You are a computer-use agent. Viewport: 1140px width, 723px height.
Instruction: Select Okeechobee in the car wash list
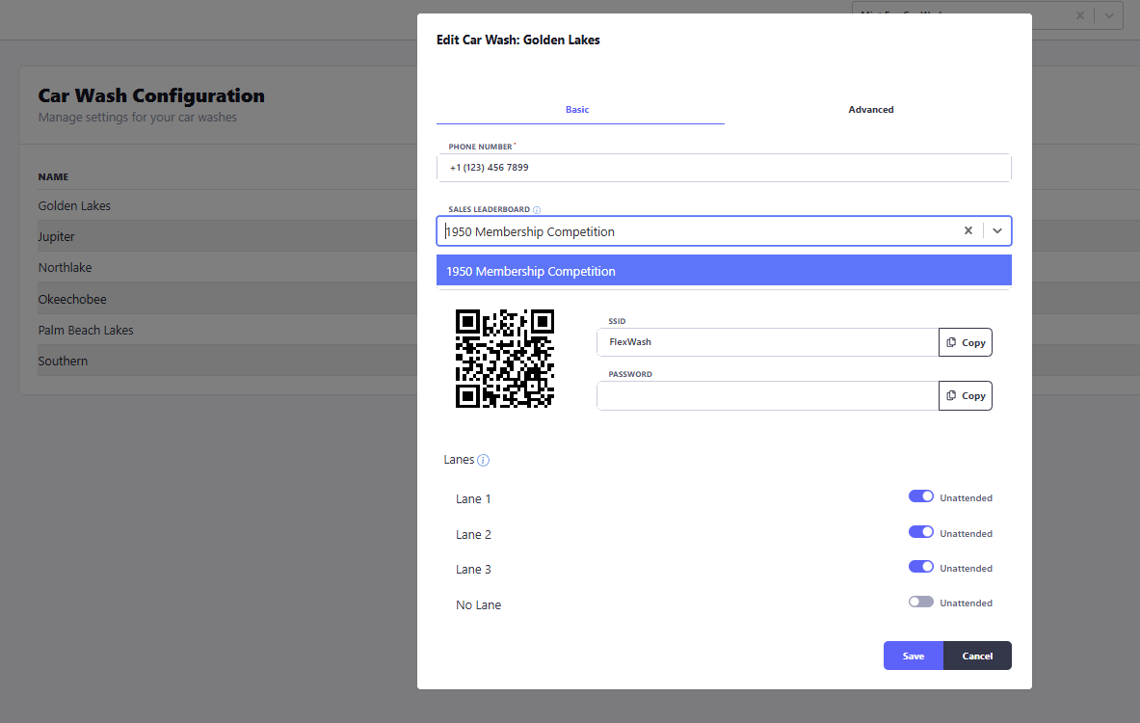click(72, 299)
